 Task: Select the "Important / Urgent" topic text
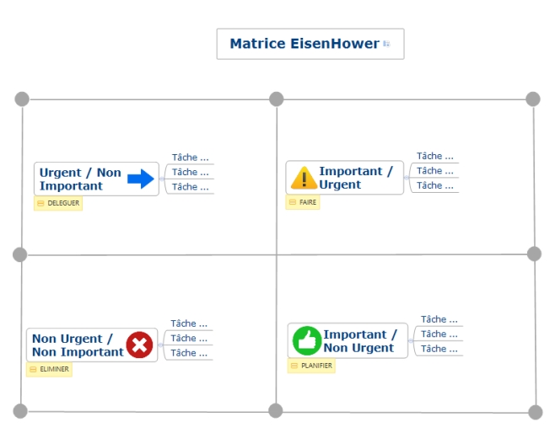point(355,178)
